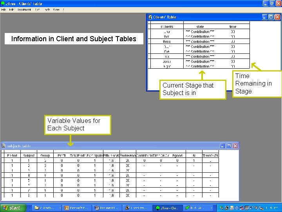Click the subjects table title bar
282x212 pixels.
[112, 146]
